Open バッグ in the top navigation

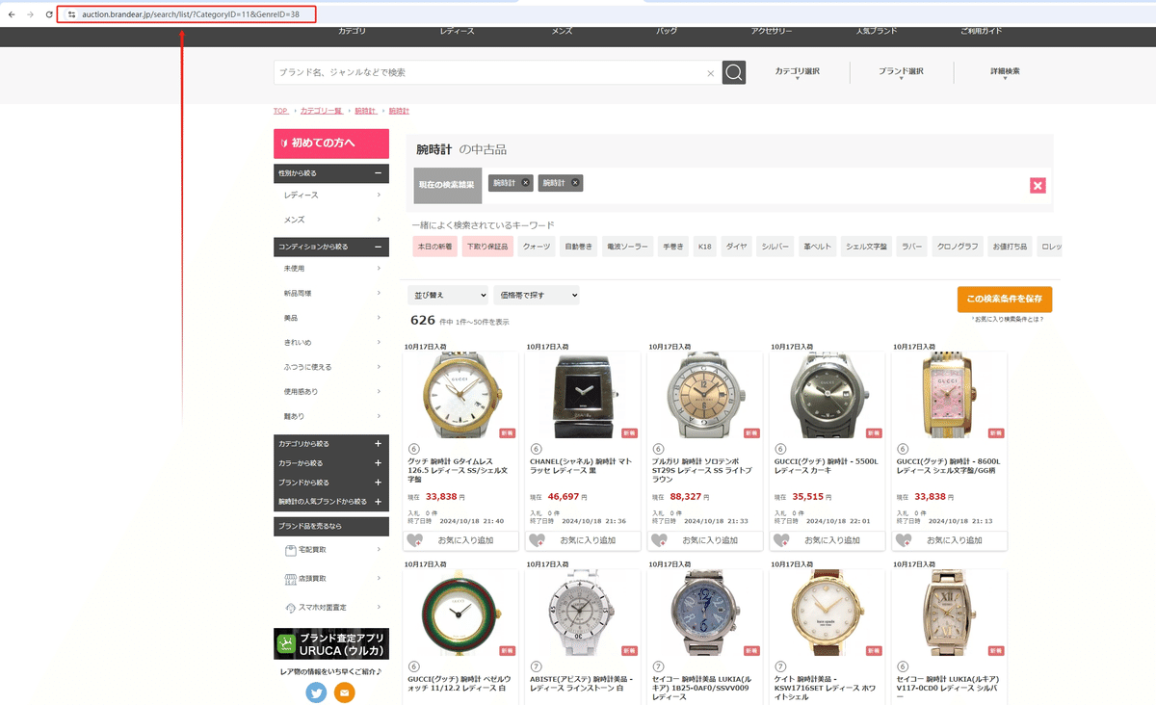[x=667, y=32]
